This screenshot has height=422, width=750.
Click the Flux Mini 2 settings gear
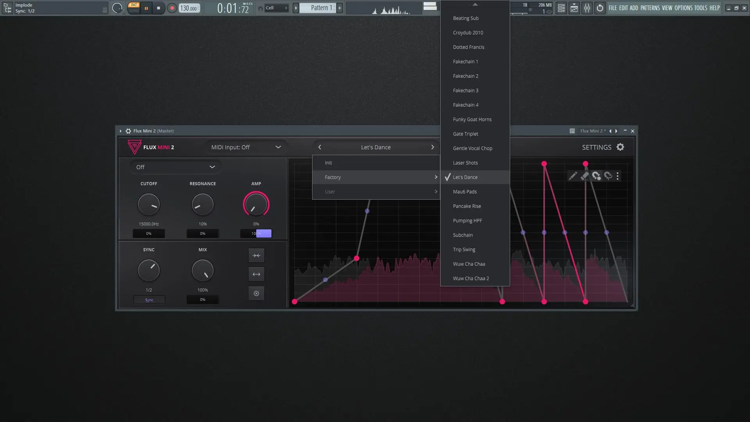click(x=620, y=147)
